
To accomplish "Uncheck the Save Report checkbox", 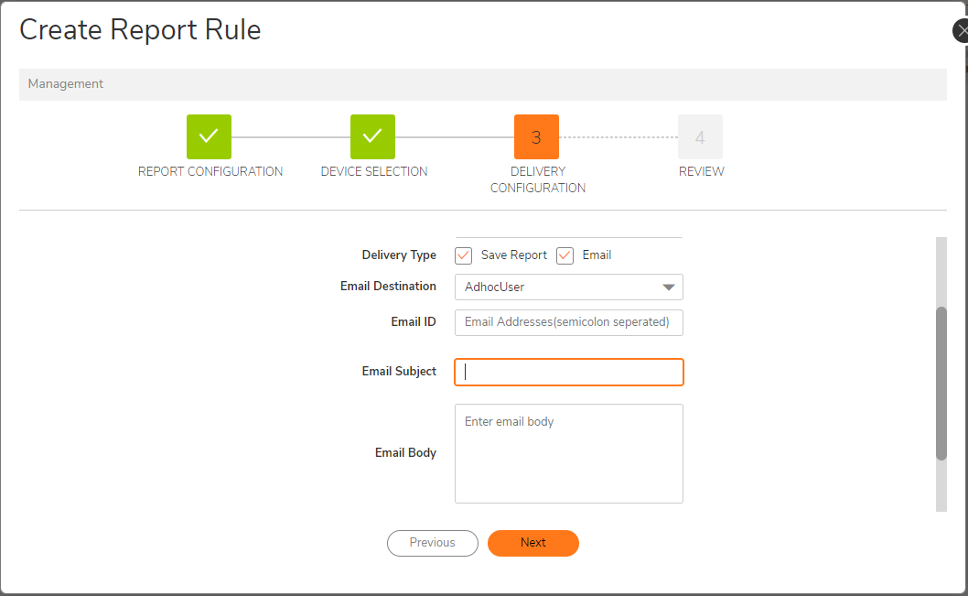I will [x=463, y=255].
